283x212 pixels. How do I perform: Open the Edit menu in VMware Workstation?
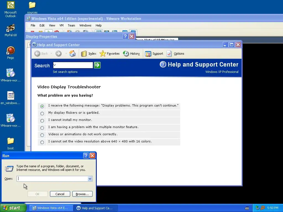pos(42,25)
